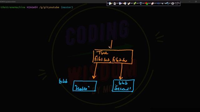Save the annotation with the floppy disk icon
Screen dimensions: 200x112
(115, 3)
